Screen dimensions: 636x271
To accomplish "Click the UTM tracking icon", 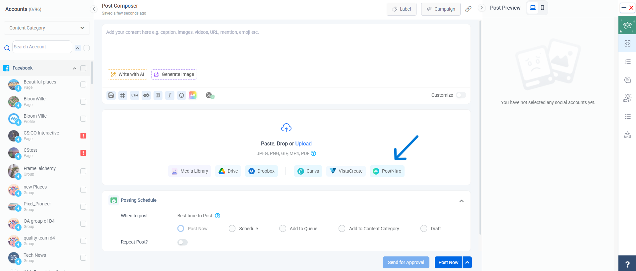I will (x=135, y=95).
